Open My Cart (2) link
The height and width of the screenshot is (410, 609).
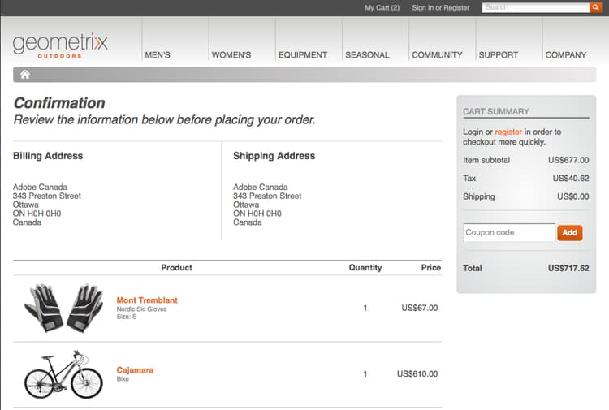click(382, 7)
